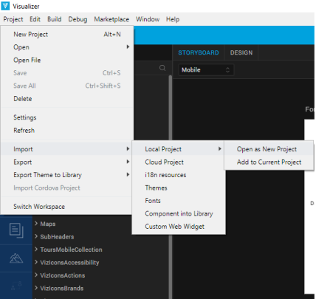Select VizIconsAccessibility tree item
Viewport: 316px width, 299px height.
pyautogui.click(x=69, y=262)
